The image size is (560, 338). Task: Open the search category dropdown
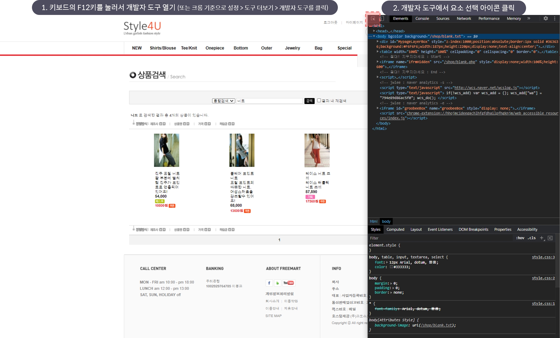tap(224, 101)
